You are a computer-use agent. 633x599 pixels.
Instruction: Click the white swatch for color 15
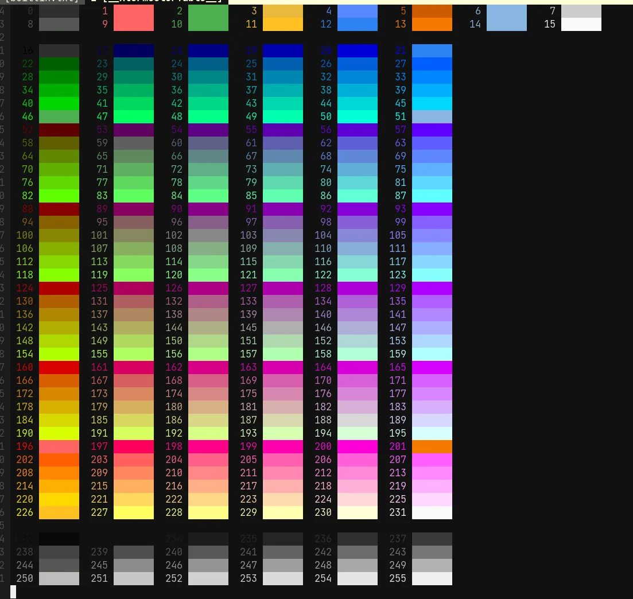581,24
